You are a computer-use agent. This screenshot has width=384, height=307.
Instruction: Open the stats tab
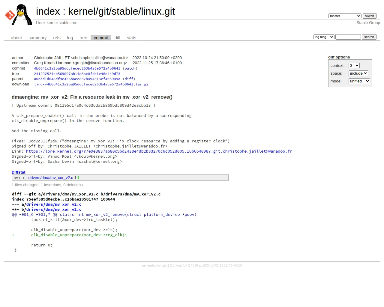point(131,38)
